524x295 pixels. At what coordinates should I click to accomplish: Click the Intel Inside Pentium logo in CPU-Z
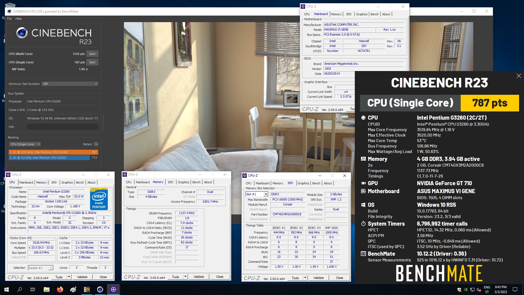click(99, 199)
